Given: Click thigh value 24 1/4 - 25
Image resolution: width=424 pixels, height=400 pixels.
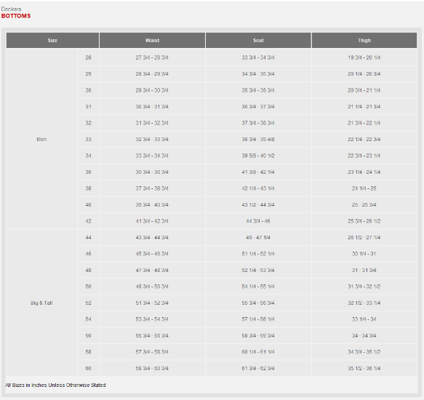Looking at the screenshot, I should coord(364,188).
